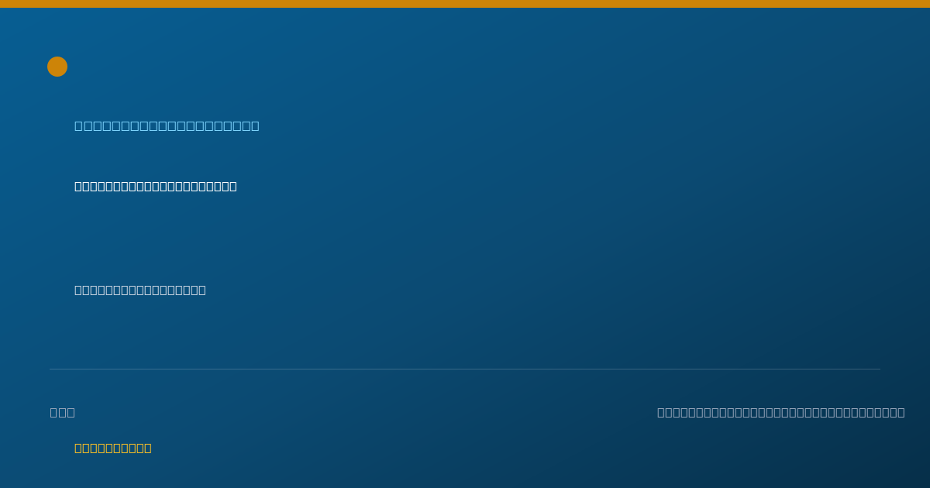The width and height of the screenshot is (930, 488).
Task: Click the last glyph of the yellow text
Action: click(147, 448)
